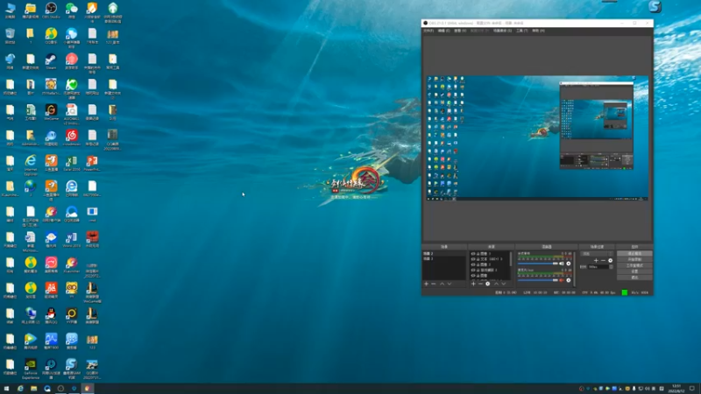
Task: Click OBS Studio taskbar icon
Action: [60, 389]
